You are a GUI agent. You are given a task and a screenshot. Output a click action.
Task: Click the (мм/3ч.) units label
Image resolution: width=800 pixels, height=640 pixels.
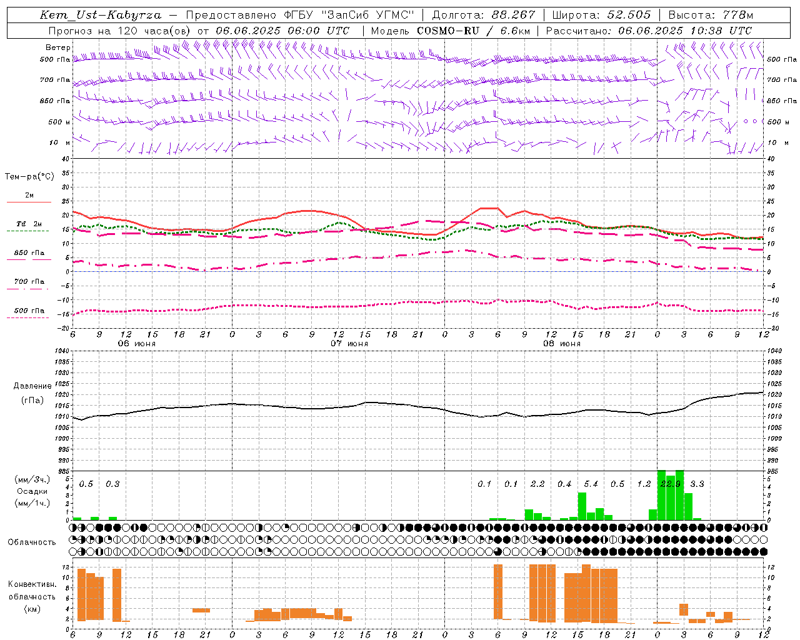click(32, 479)
